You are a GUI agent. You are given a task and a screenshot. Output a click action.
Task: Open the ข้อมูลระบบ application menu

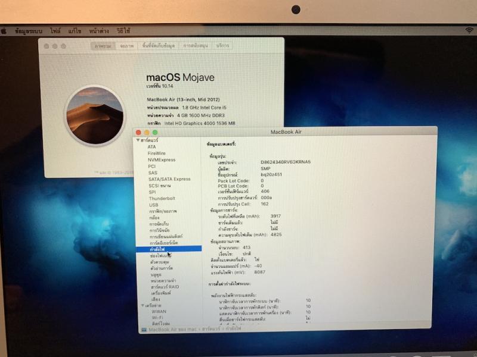pyautogui.click(x=29, y=31)
